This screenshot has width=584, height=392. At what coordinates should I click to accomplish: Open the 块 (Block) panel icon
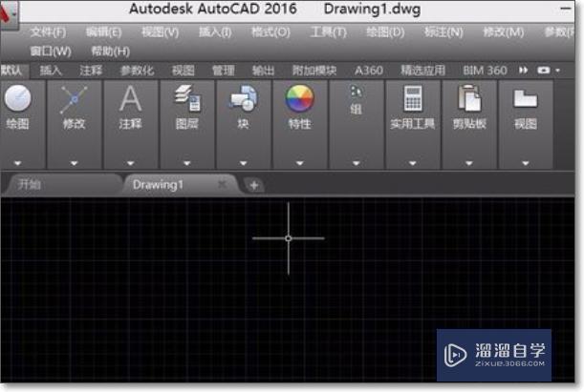[243, 98]
